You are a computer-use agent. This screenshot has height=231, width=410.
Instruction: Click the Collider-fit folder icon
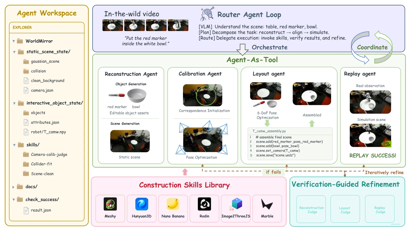click(26, 164)
